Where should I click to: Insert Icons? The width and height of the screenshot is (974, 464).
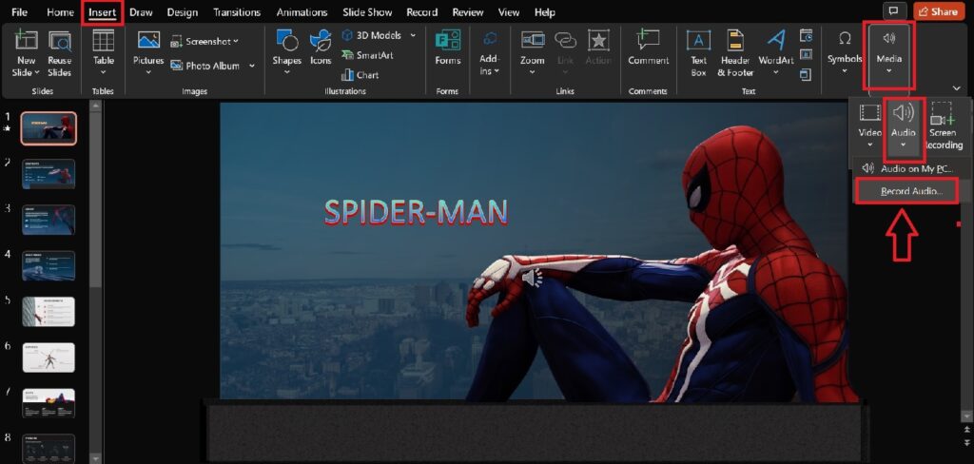[321, 48]
